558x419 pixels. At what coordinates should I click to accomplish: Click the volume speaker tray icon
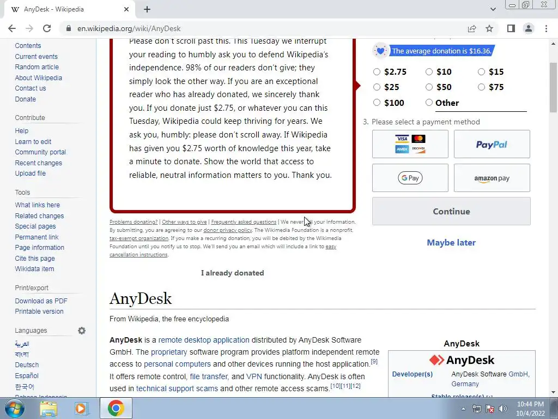(503, 409)
